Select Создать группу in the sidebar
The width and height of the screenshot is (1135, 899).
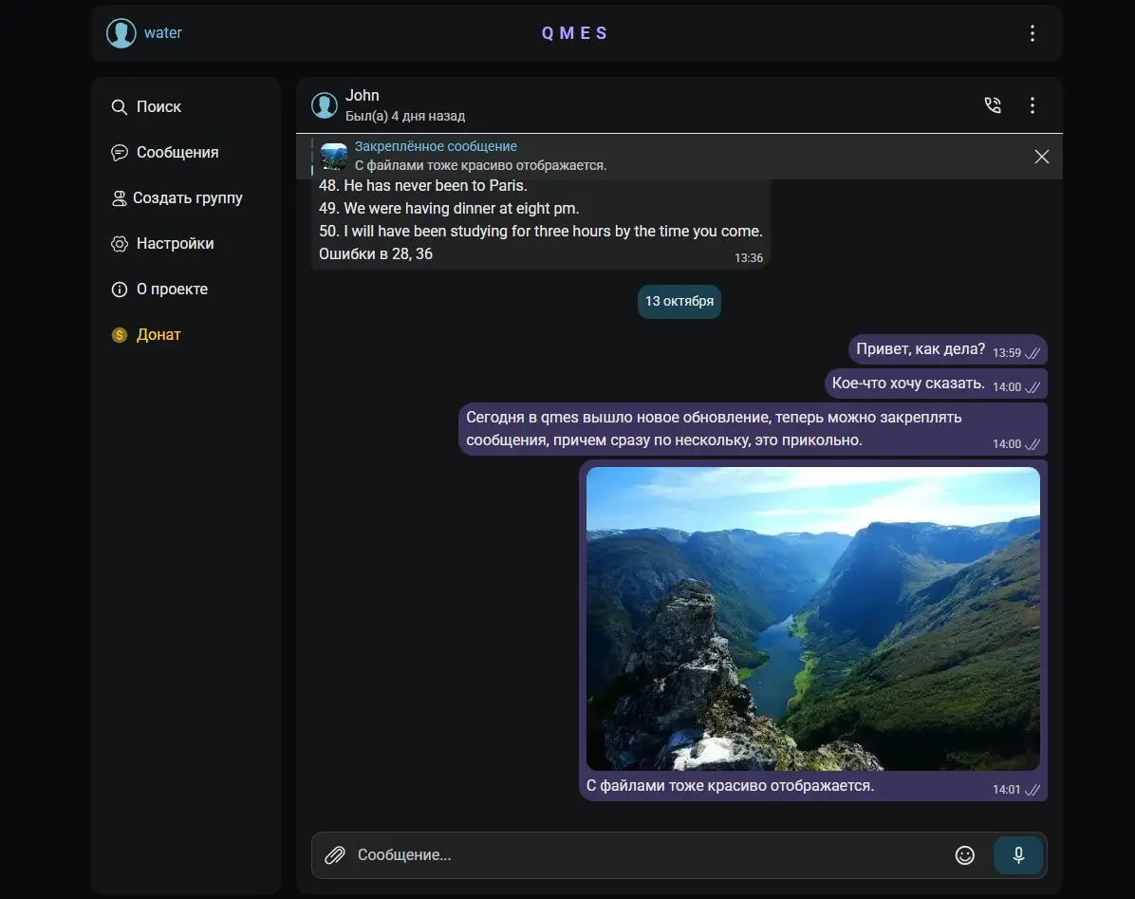click(177, 198)
